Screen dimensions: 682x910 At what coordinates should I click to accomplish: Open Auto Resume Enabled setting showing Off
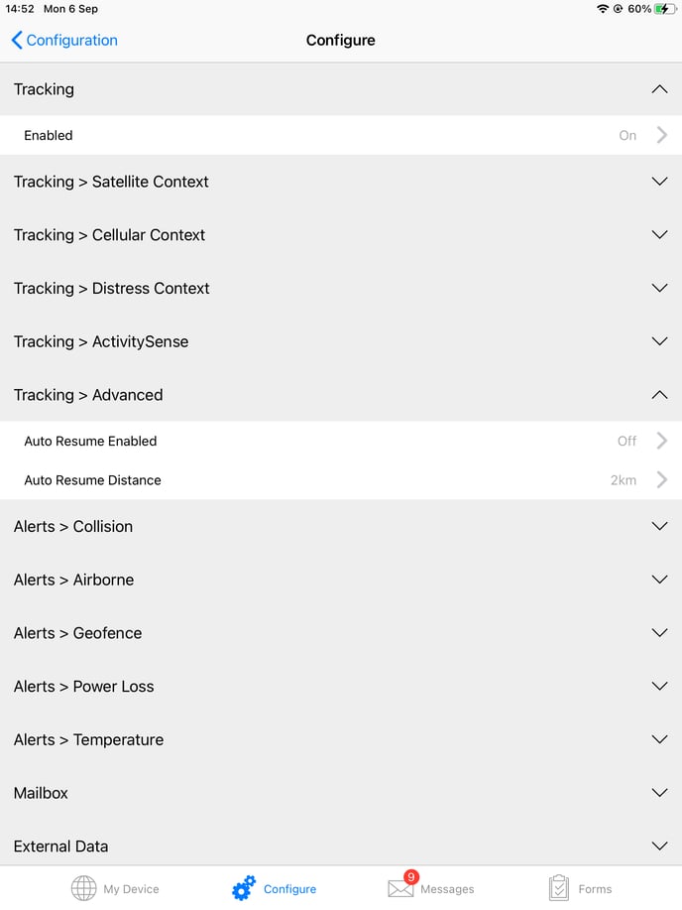[341, 441]
